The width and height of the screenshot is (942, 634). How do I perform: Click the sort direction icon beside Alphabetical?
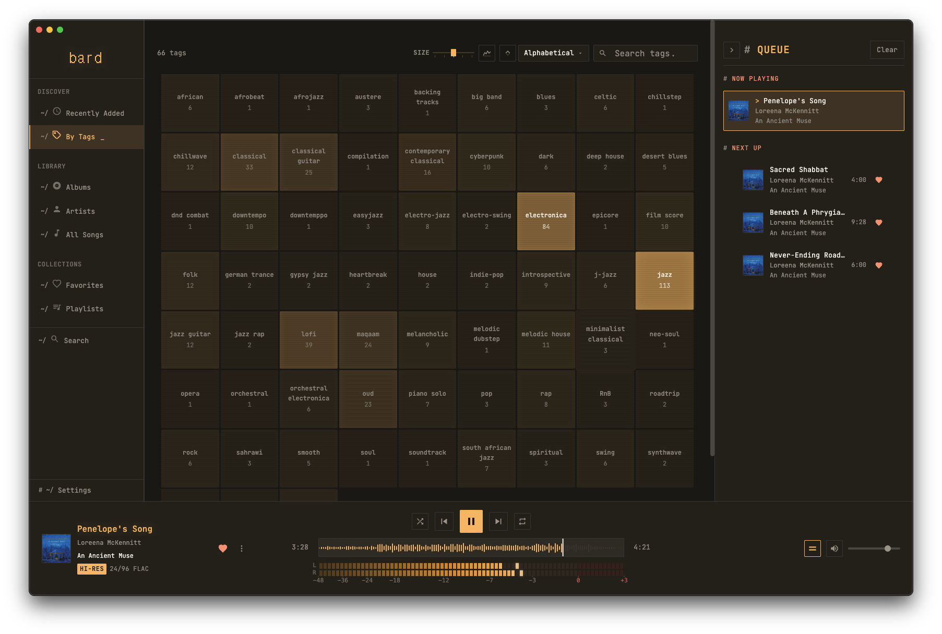[x=507, y=53]
